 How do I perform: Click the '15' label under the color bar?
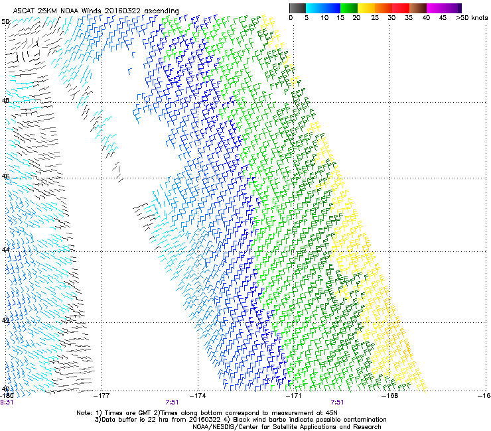pyautogui.click(x=340, y=18)
